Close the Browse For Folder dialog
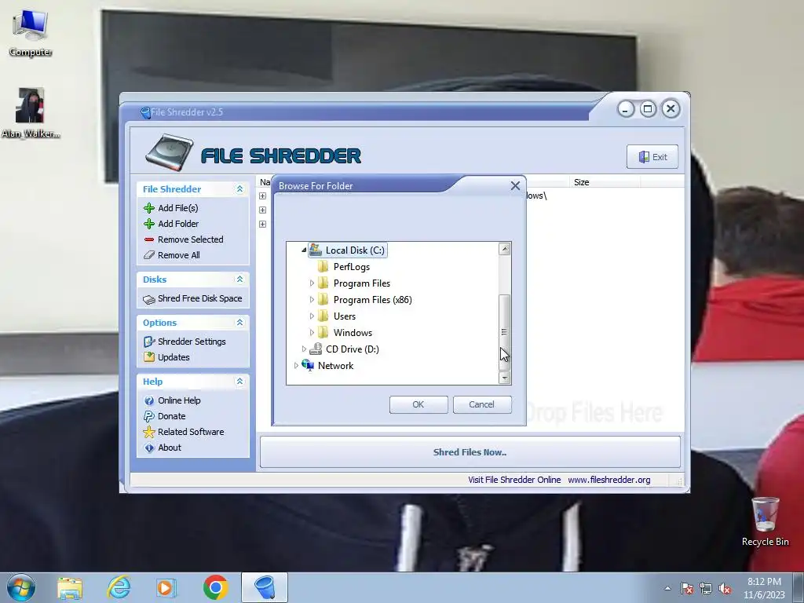The image size is (804, 603). (x=515, y=185)
